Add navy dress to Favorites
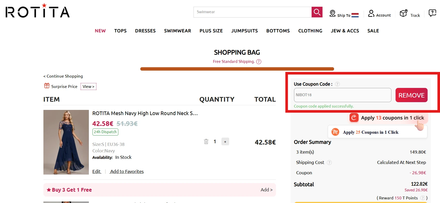Screen dimensions: 440x203 pos(127,171)
